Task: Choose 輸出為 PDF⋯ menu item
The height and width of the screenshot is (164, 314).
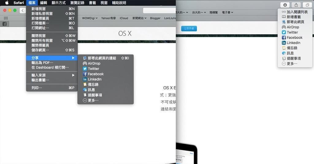Action: coord(52,63)
